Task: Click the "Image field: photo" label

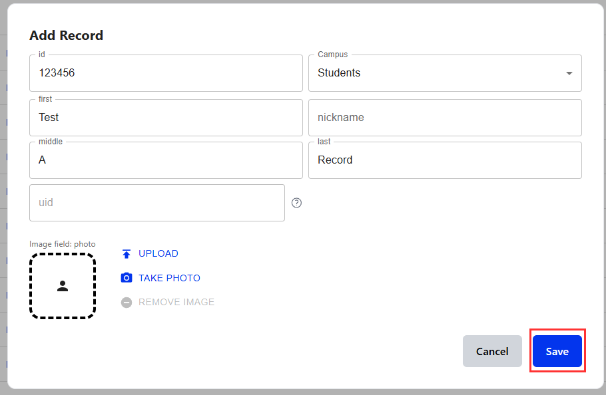Action: click(x=63, y=244)
